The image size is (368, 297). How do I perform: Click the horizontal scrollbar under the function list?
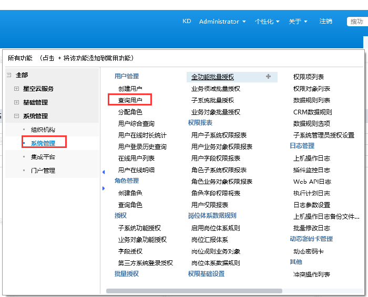[x=195, y=290]
